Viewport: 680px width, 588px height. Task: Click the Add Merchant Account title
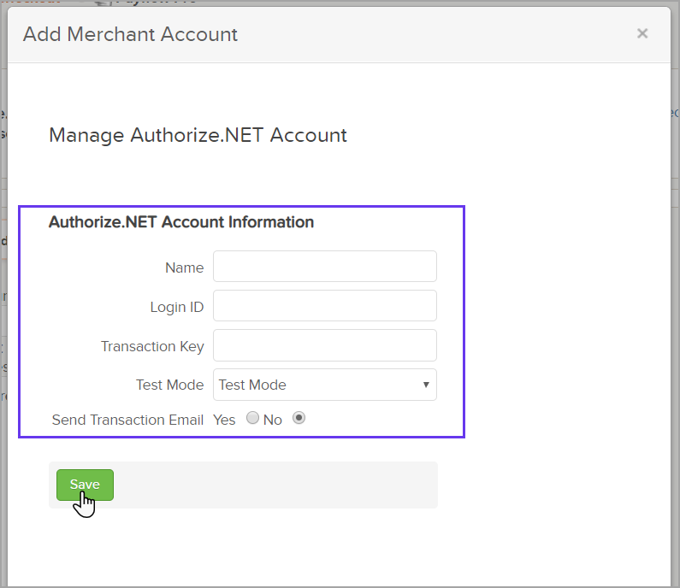pyautogui.click(x=130, y=34)
